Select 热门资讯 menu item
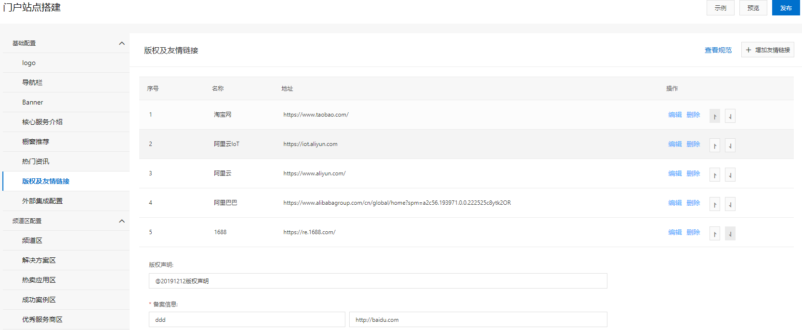 coord(66,161)
